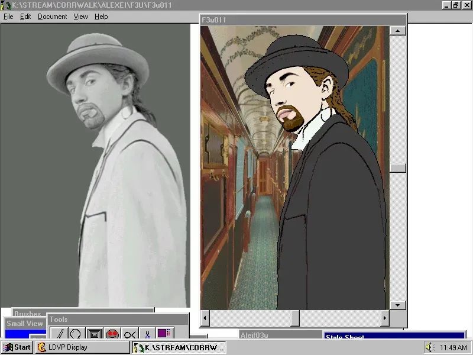Image resolution: width=473 pixels, height=355 pixels.
Task: Click the Start button
Action: pyautogui.click(x=17, y=347)
